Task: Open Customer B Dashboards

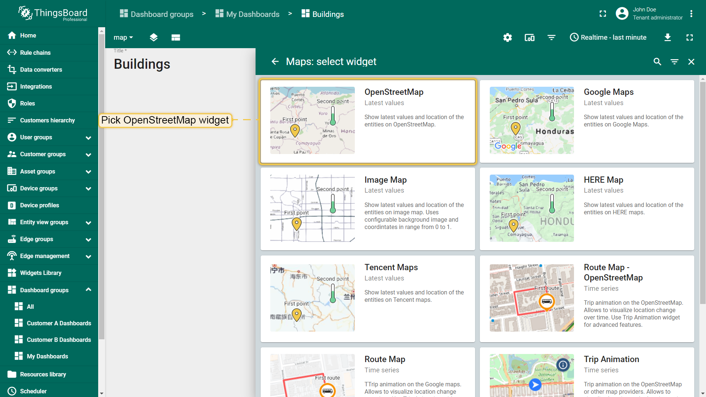Action: (49, 340)
